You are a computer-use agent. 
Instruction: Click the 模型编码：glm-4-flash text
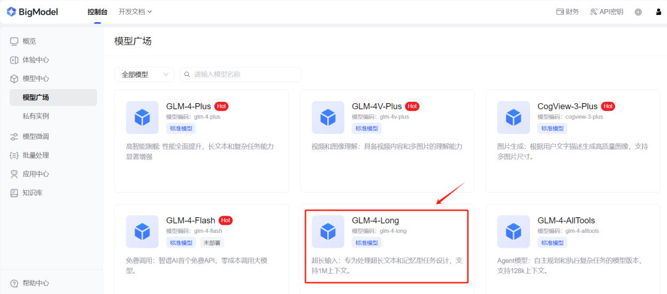pyautogui.click(x=195, y=231)
